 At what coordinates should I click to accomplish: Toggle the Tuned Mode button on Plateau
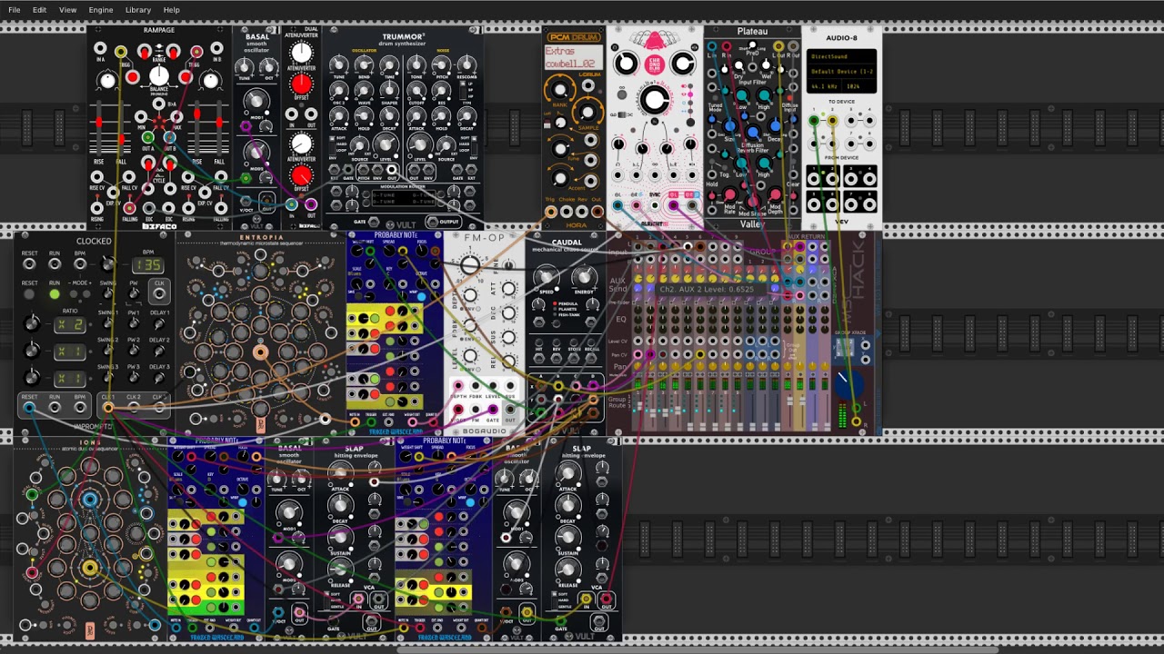[714, 96]
